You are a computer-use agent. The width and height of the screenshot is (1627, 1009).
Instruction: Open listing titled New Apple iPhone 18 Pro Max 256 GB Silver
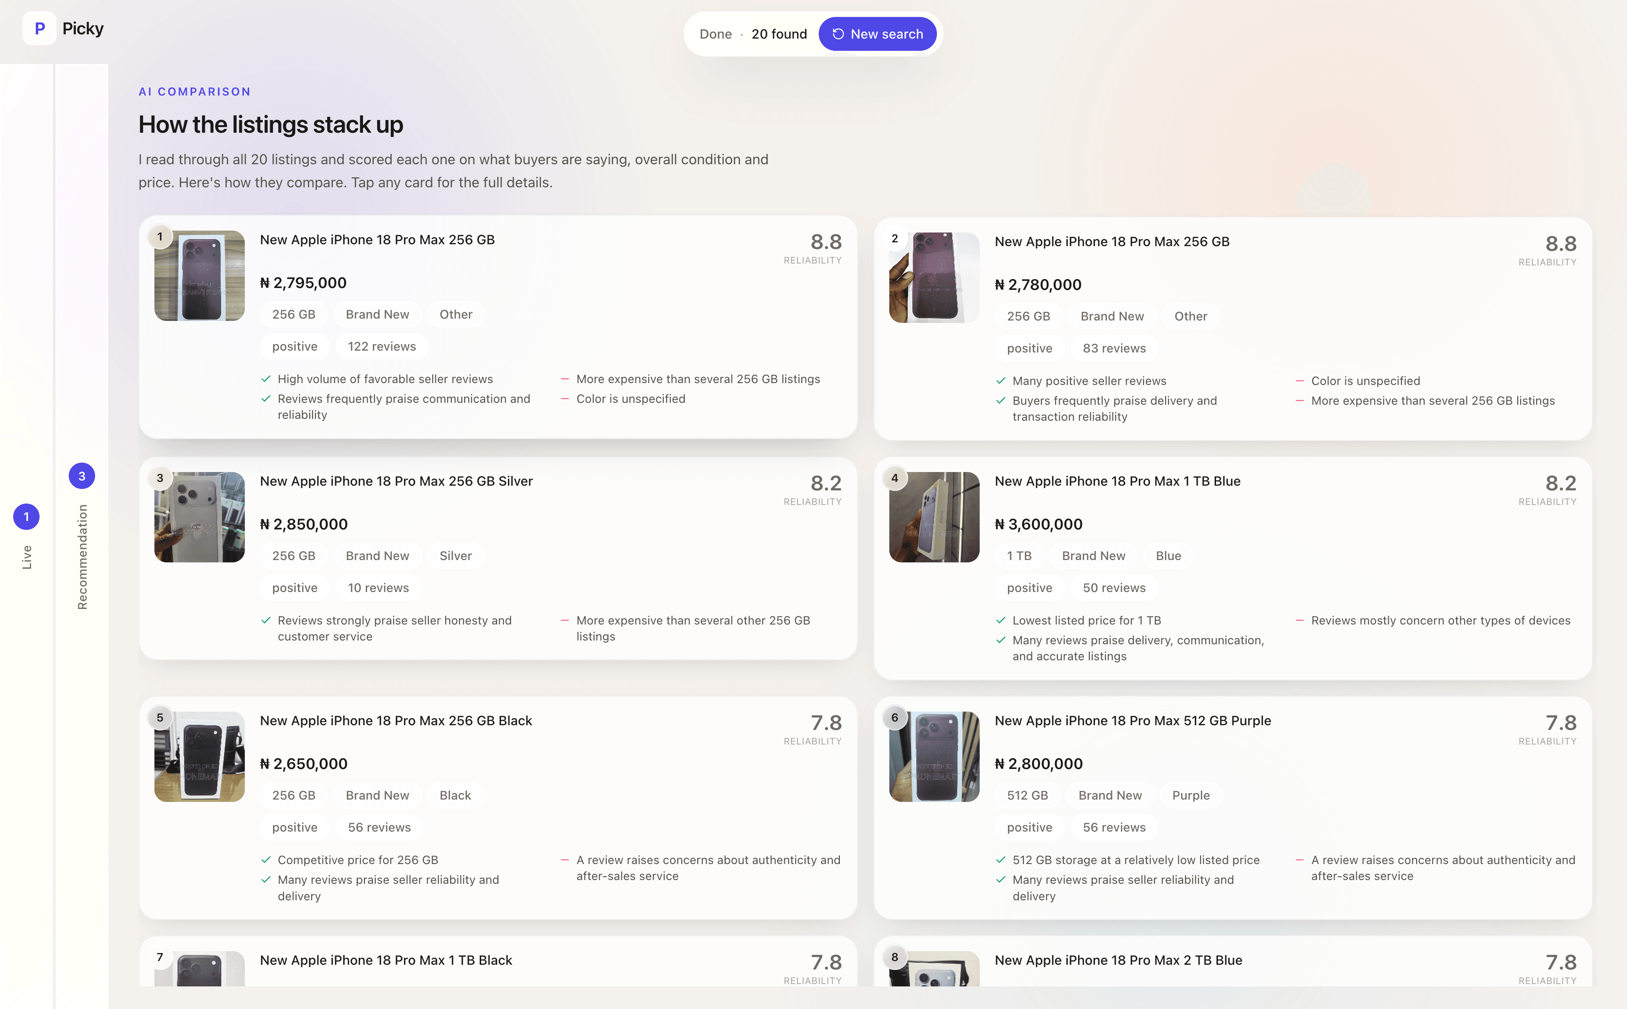[x=396, y=481]
